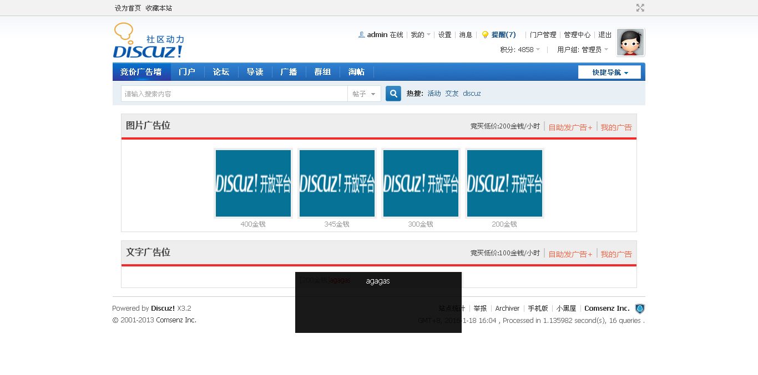
Task: Click 在线 status link
Action: 396,34
